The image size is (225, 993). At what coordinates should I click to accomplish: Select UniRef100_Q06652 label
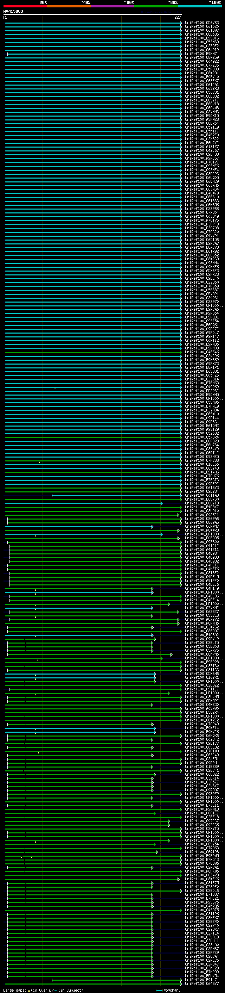click(202, 255)
